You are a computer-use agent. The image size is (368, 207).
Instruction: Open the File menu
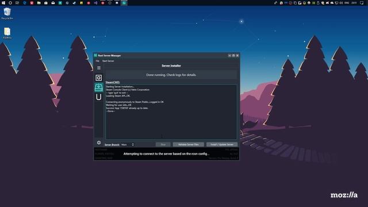97,61
